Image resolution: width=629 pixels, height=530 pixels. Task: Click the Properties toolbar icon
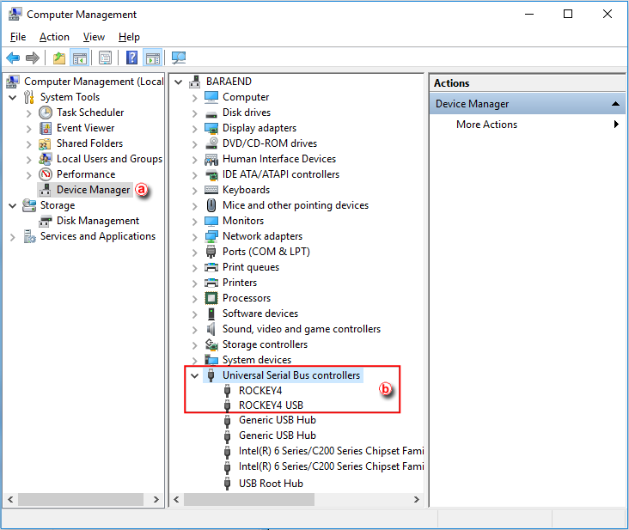pyautogui.click(x=105, y=58)
